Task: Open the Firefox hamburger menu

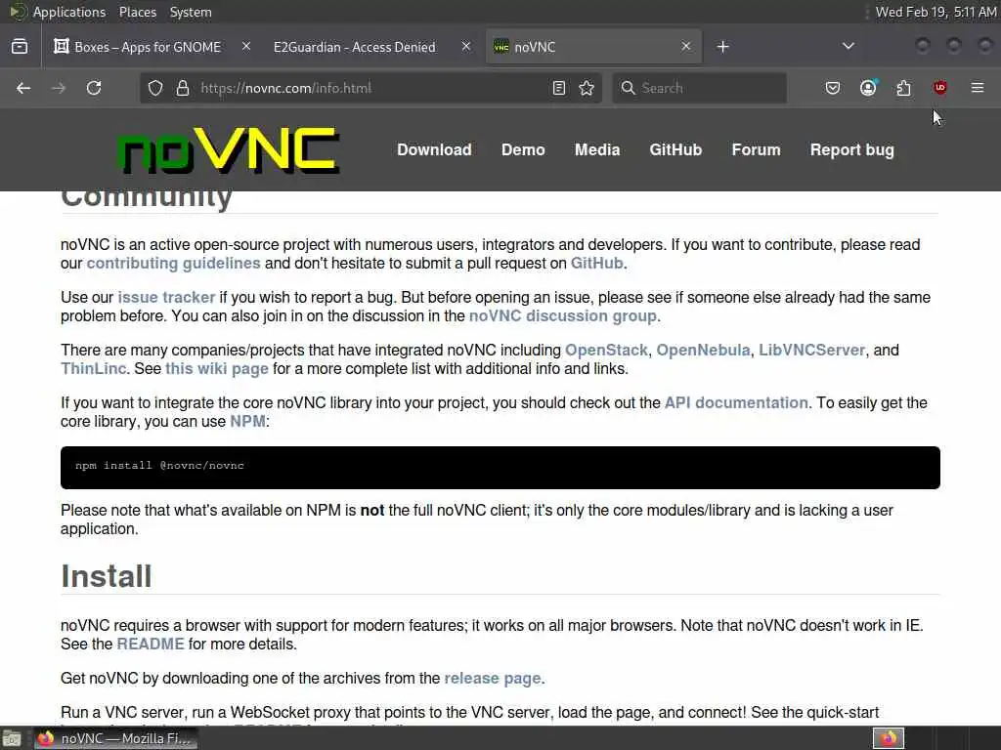Action: (978, 88)
